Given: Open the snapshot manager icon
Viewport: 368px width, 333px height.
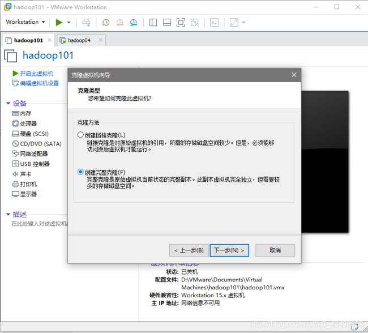Looking at the screenshot, I should [x=134, y=23].
